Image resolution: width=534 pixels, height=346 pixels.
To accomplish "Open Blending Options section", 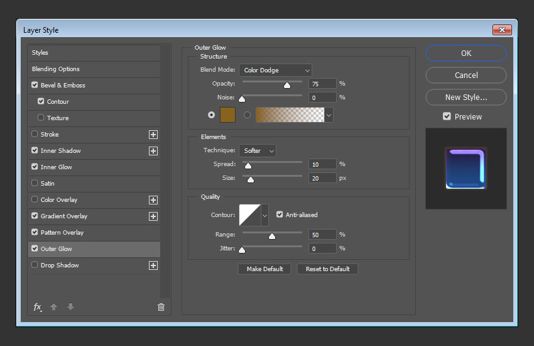I will [94, 69].
